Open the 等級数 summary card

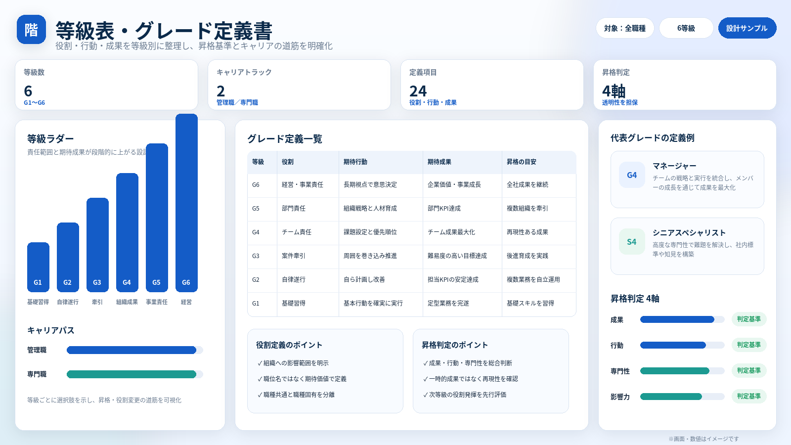[x=106, y=85]
